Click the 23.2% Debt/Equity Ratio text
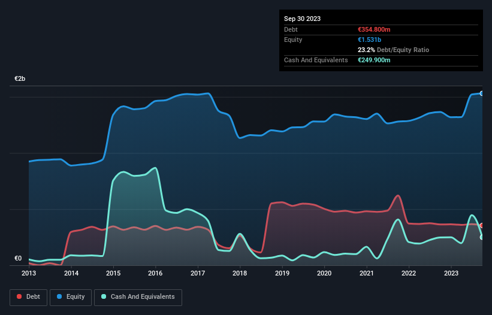 393,50
